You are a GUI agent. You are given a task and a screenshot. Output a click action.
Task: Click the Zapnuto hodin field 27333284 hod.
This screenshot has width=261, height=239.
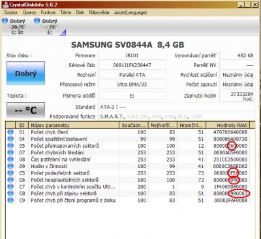click(x=238, y=96)
